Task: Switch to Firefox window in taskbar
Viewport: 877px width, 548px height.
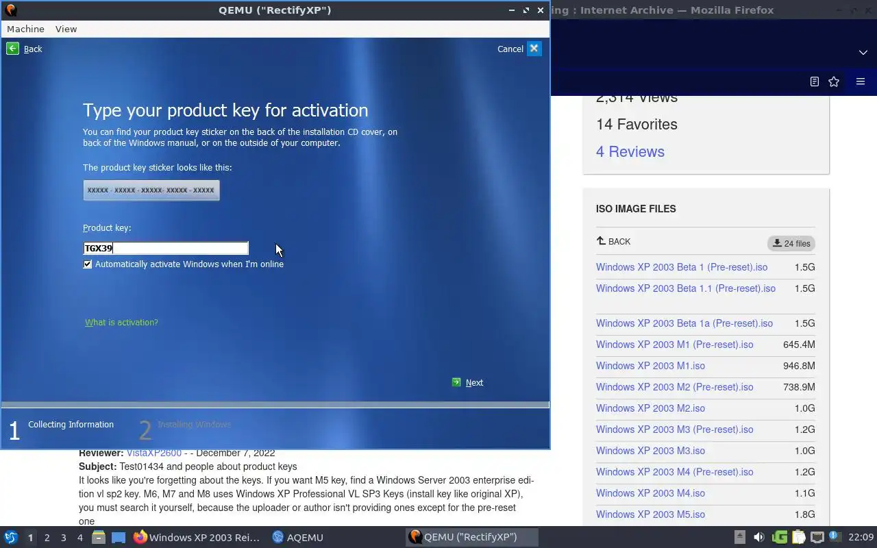Action: point(197,537)
